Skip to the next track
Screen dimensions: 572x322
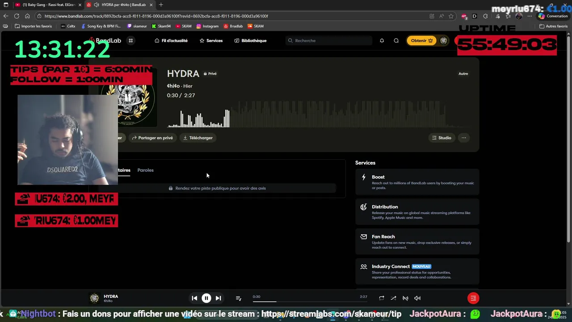point(218,298)
